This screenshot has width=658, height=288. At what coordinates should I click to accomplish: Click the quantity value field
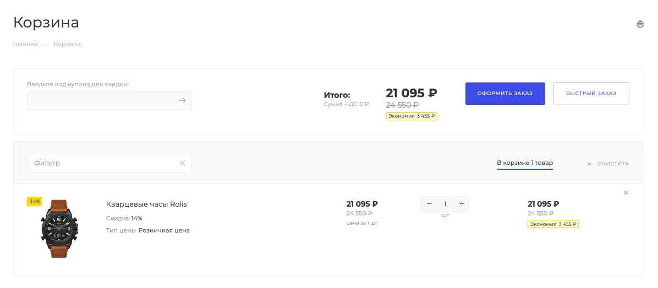[x=445, y=204]
